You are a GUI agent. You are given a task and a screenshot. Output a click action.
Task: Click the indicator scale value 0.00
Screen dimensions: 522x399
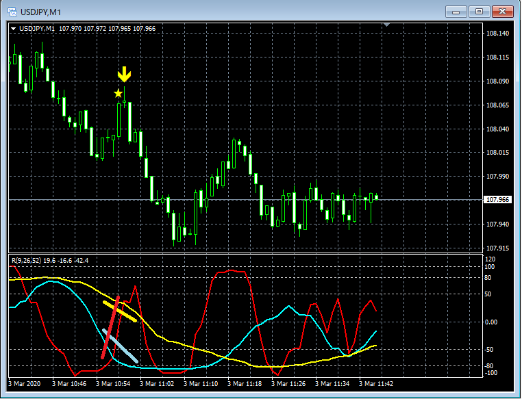(x=490, y=322)
